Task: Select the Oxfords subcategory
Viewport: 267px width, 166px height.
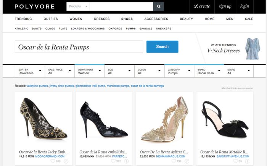Action: 115,29
